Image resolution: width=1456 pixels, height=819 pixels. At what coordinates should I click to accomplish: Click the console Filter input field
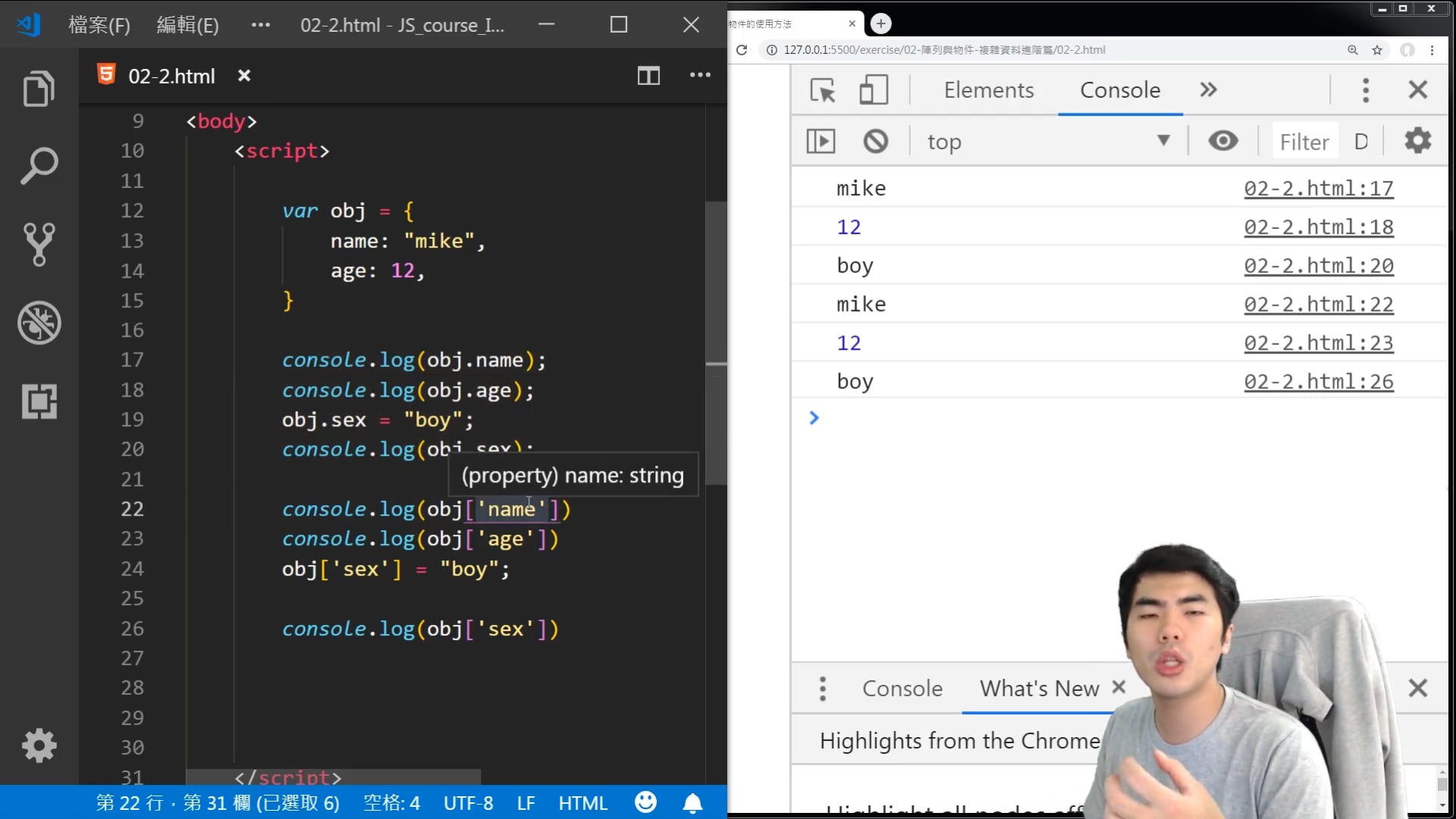click(1304, 142)
